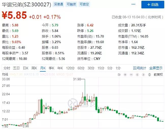Switch to the 分时 chart tab
The height and width of the screenshot is (129, 165).
7,68
